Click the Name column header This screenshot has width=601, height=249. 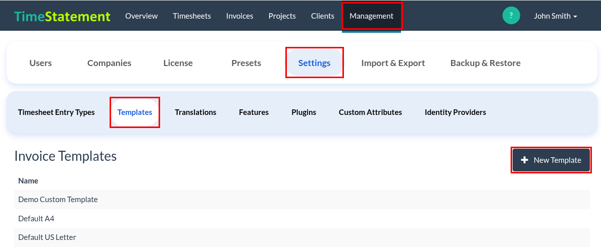pos(28,180)
